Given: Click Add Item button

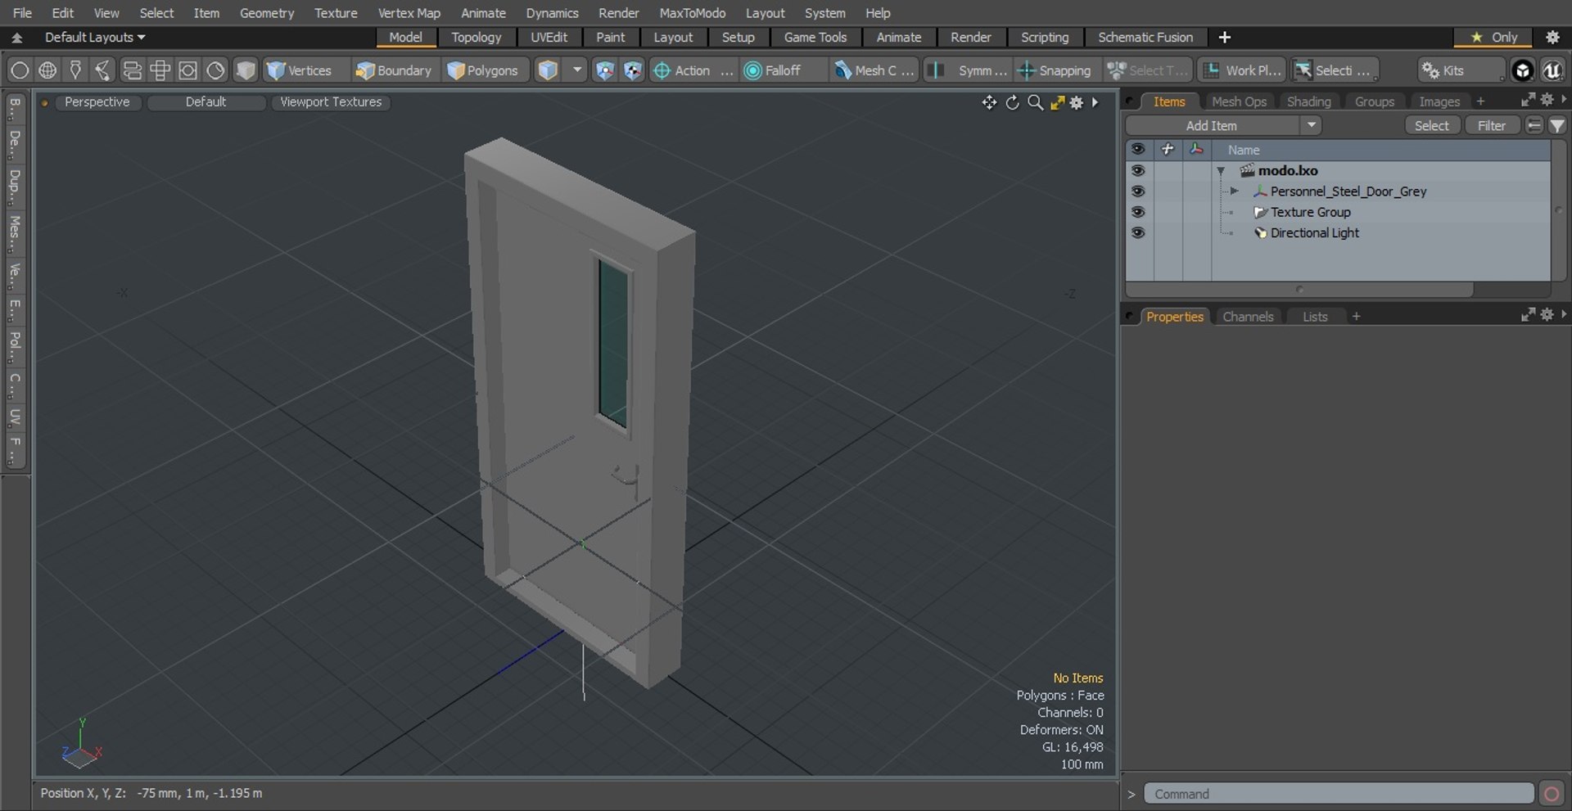Looking at the screenshot, I should [x=1212, y=125].
